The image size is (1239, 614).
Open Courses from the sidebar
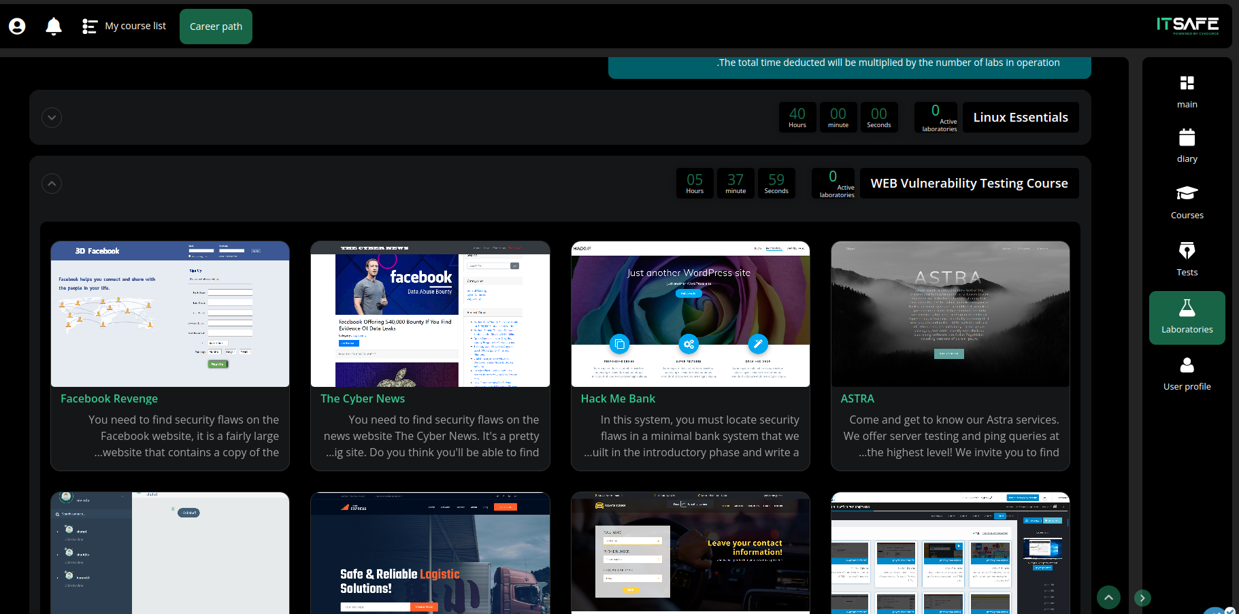pyautogui.click(x=1187, y=202)
